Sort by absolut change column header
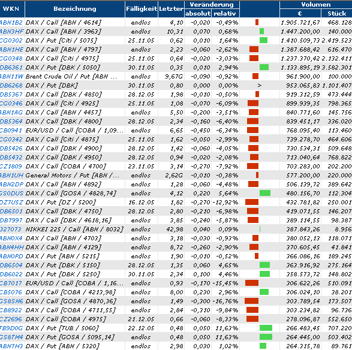The height and width of the screenshot is (350, 352). tap(198, 13)
